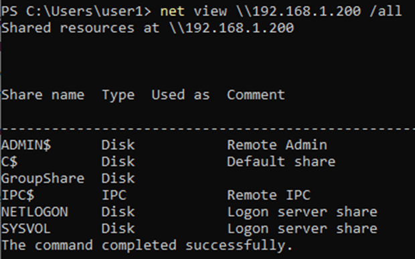Click the PS C:\Users\user1> prompt
This screenshot has height=259, width=415.
pos(76,11)
